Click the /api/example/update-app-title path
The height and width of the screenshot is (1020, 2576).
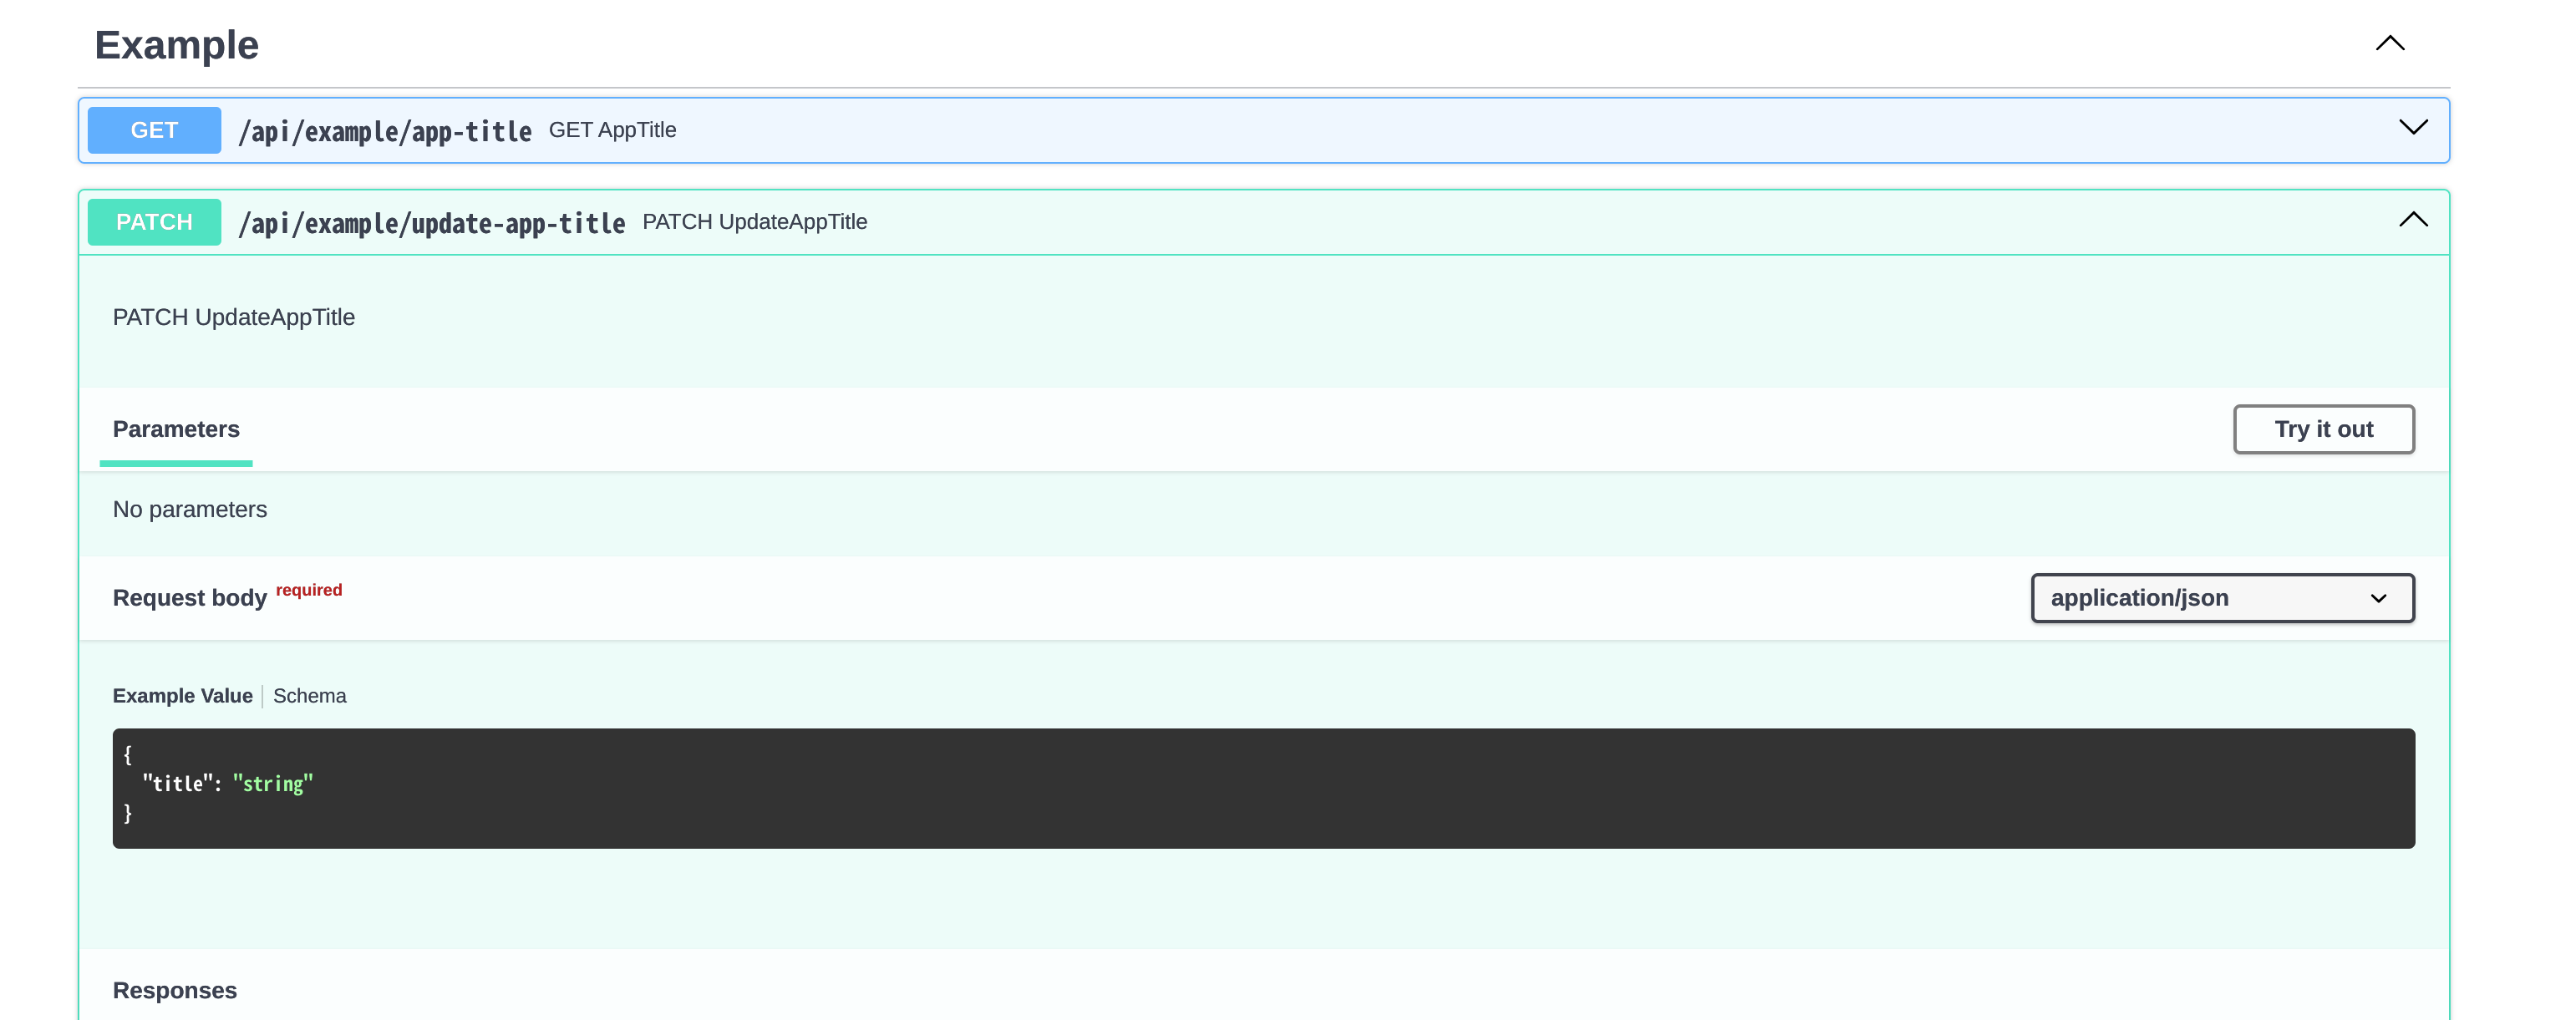pos(432,223)
